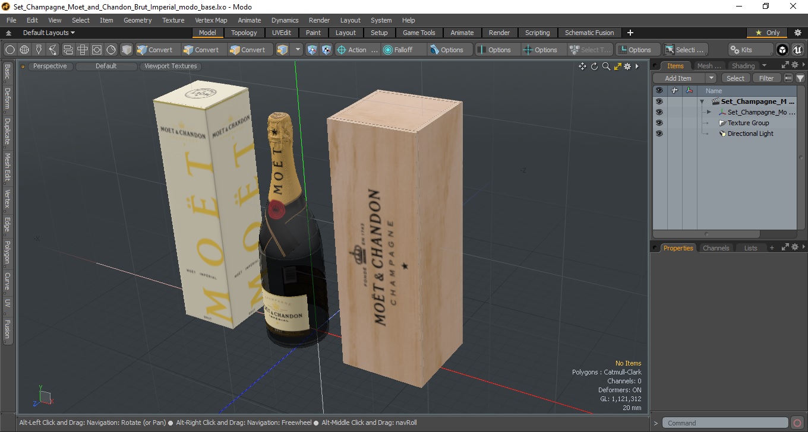808x432 pixels.
Task: Open the viewport settings gear icon
Action: pyautogui.click(x=627, y=66)
